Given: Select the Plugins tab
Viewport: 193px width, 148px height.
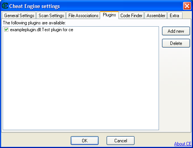Looking at the screenshot, I should coord(109,15).
